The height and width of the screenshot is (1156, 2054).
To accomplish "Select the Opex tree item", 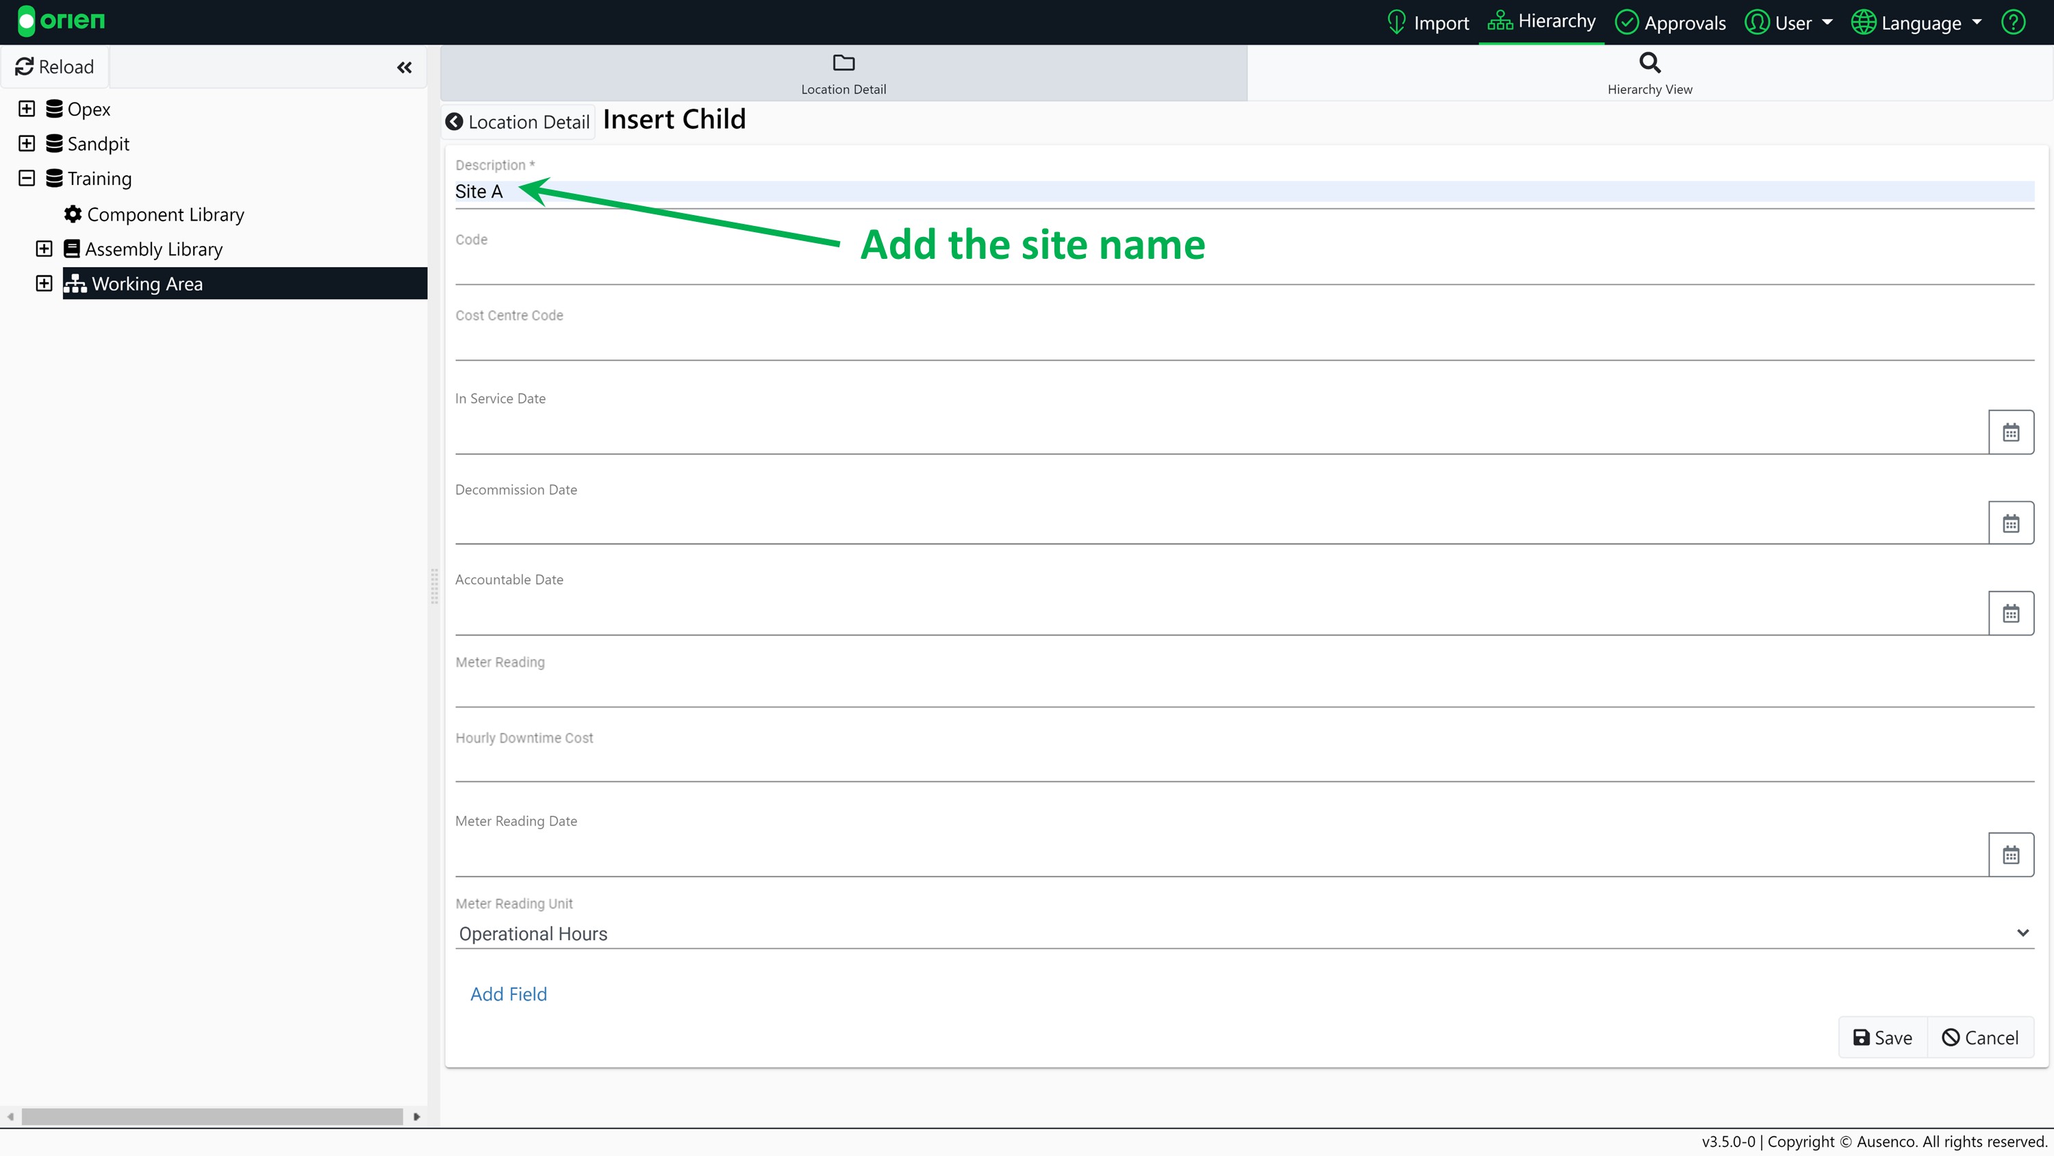I will click(88, 110).
